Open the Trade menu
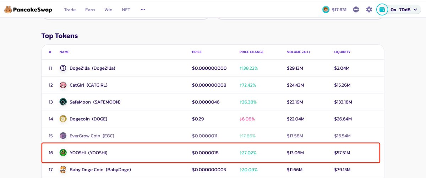 point(70,10)
